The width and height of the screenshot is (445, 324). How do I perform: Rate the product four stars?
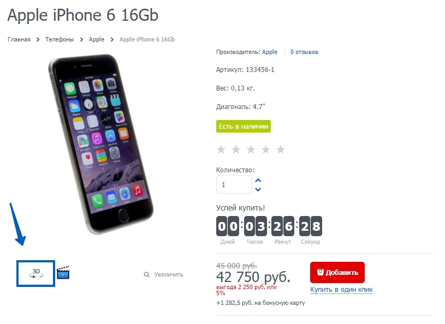point(266,149)
